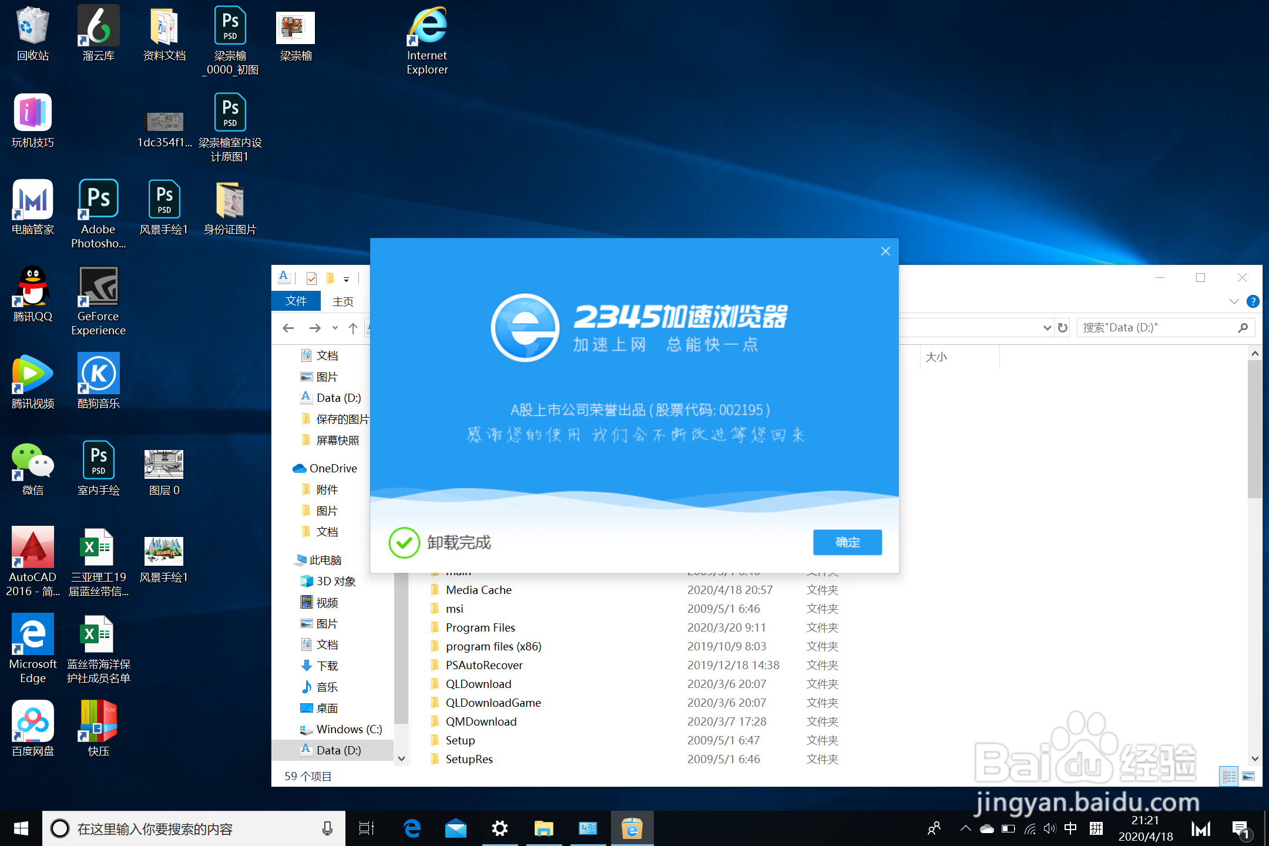Go back in File Explorer
Image resolution: width=1269 pixels, height=846 pixels.
pyautogui.click(x=288, y=328)
